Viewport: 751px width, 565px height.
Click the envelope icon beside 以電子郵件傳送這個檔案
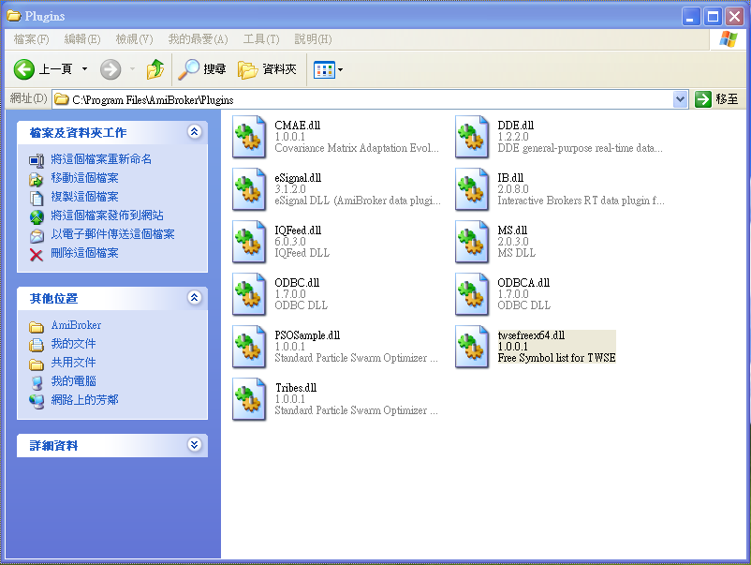[37, 235]
